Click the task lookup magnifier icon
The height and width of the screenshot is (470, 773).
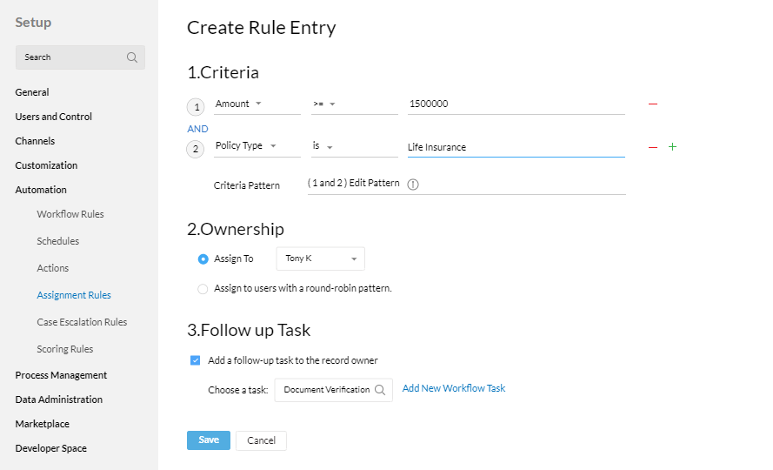tap(380, 390)
